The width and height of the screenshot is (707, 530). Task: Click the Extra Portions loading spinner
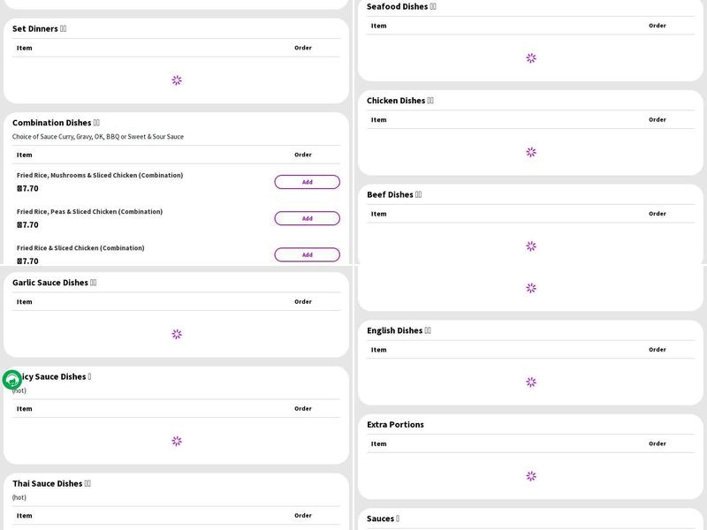(x=531, y=476)
